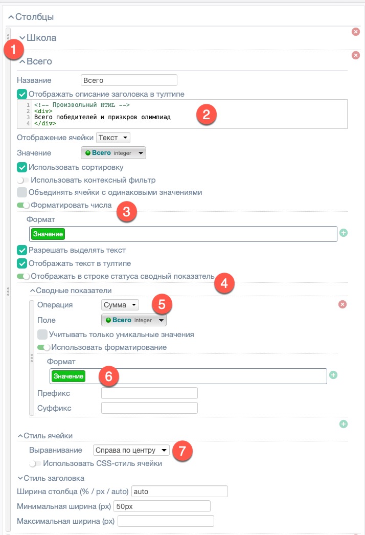Click the green Значение tag in summary format
This screenshot has height=535, width=365.
(69, 376)
